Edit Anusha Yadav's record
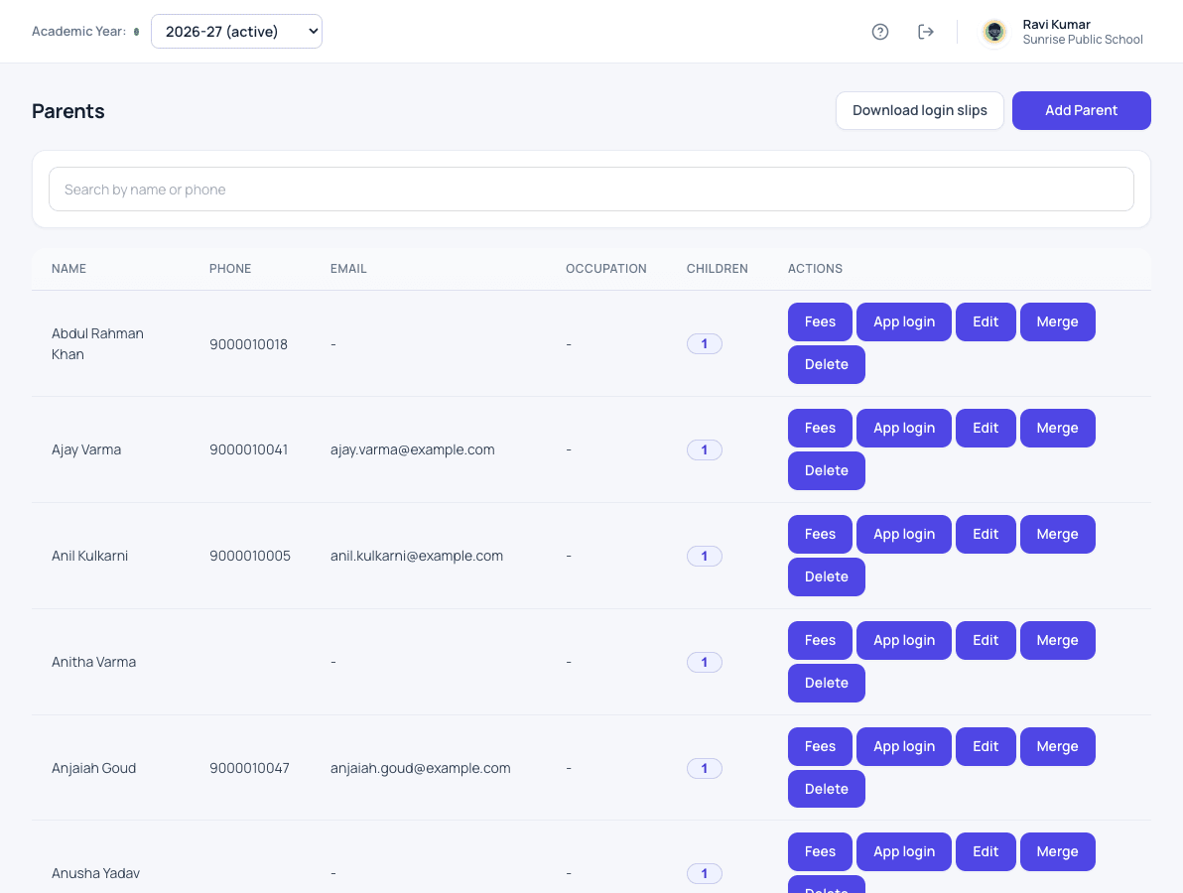Screen dimensions: 1183x893 [986, 852]
